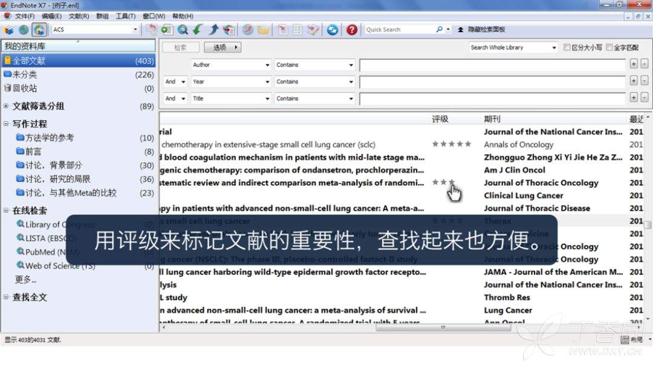Click the return to word processor icon
Viewport: 653px width, 367px height.
[x=313, y=30]
